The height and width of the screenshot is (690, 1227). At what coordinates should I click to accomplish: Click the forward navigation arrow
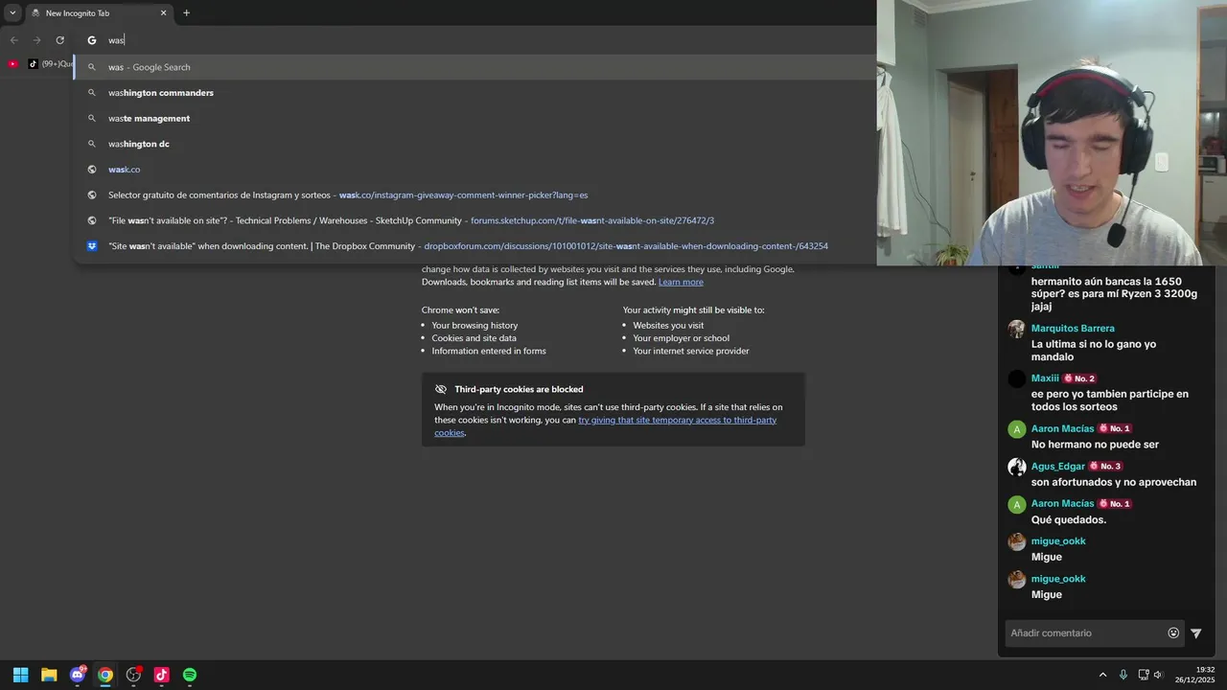pos(37,40)
